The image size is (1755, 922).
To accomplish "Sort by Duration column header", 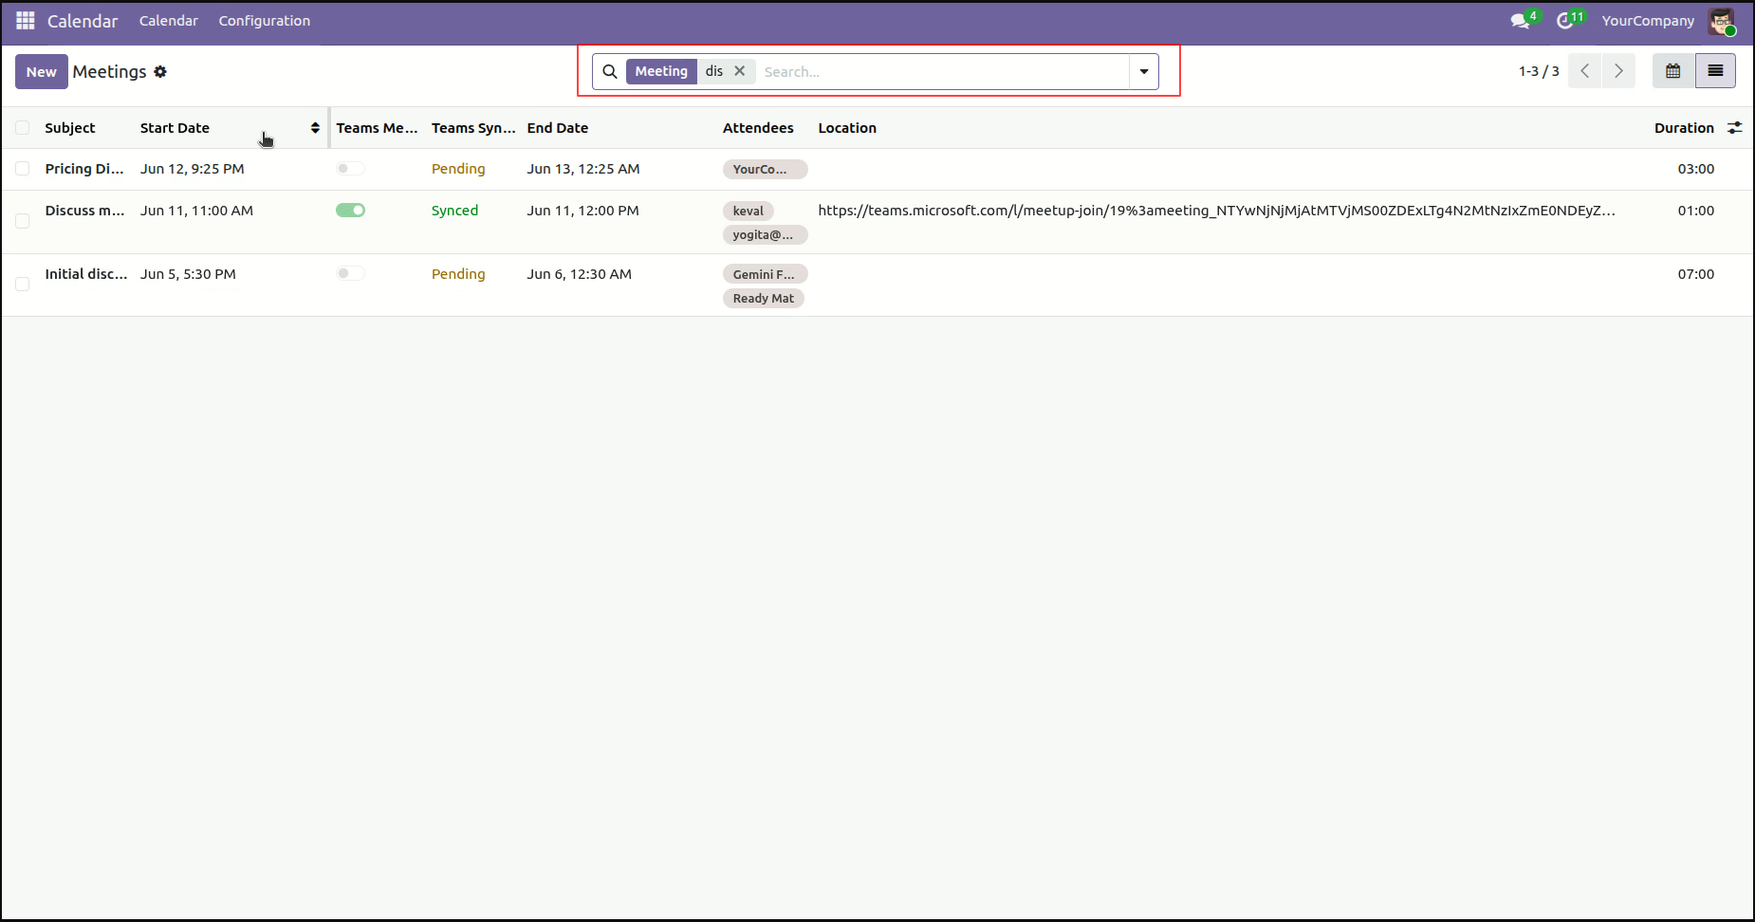I will click(x=1684, y=128).
